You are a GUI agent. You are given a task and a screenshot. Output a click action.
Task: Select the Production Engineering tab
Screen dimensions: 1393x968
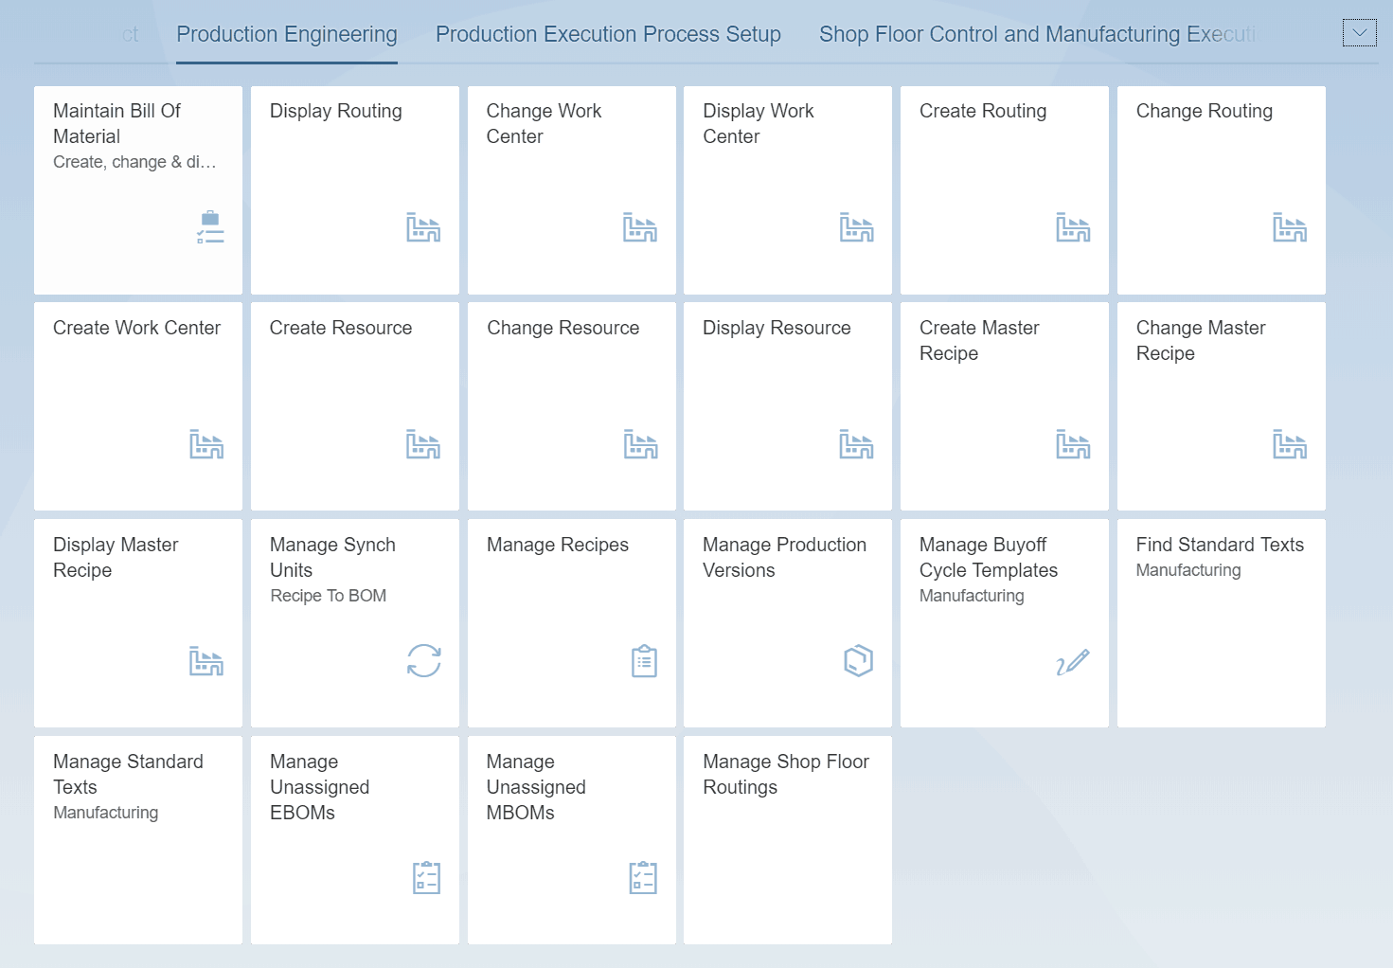pyautogui.click(x=287, y=35)
